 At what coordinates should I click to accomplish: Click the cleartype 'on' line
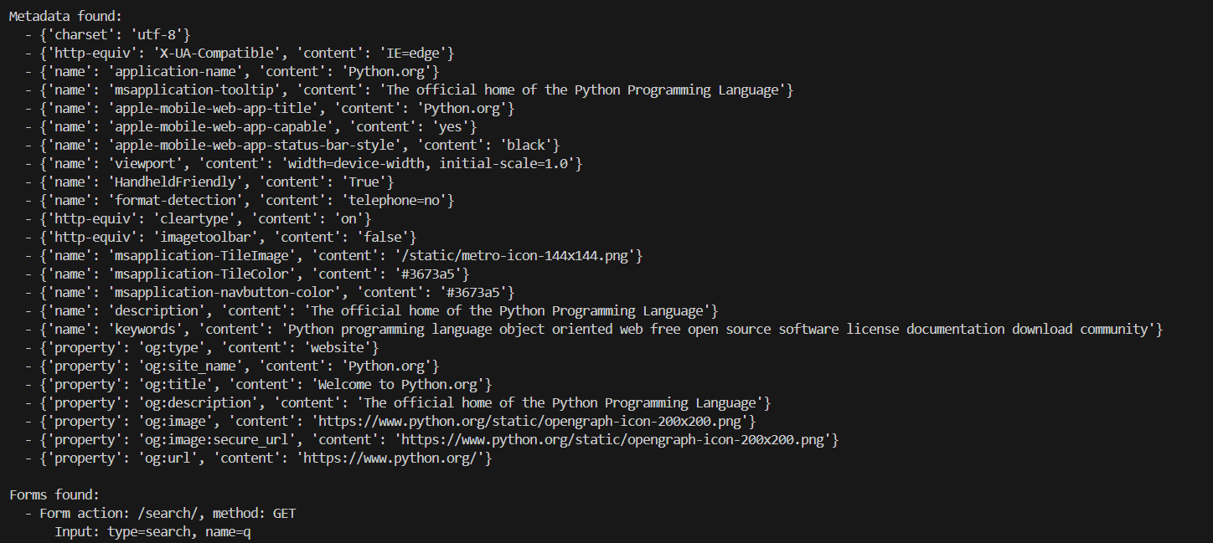point(198,218)
